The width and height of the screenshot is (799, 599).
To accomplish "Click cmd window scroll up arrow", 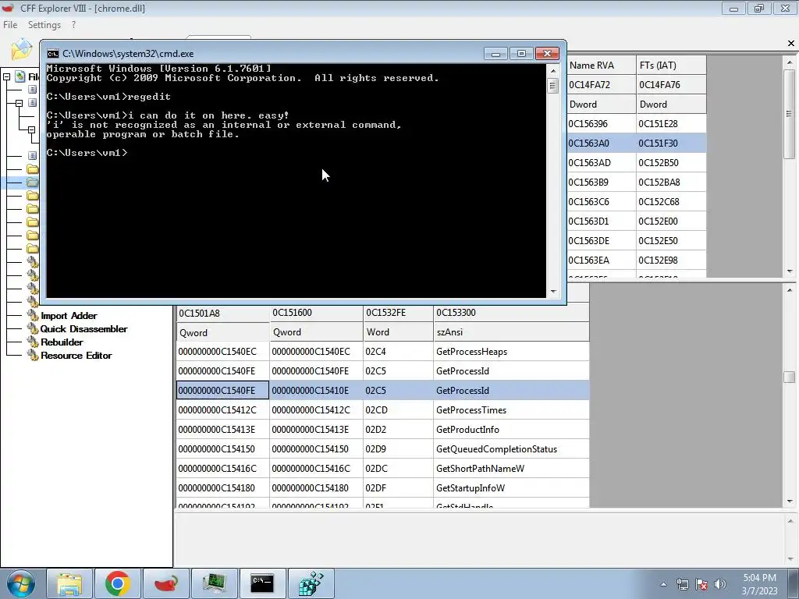I will click(553, 71).
